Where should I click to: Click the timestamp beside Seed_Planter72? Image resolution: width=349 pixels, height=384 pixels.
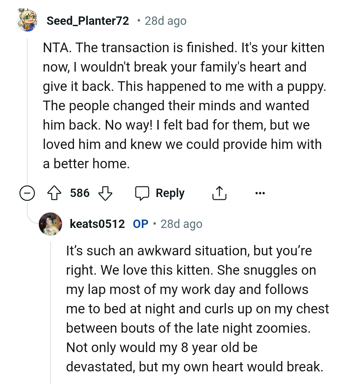[x=165, y=21]
